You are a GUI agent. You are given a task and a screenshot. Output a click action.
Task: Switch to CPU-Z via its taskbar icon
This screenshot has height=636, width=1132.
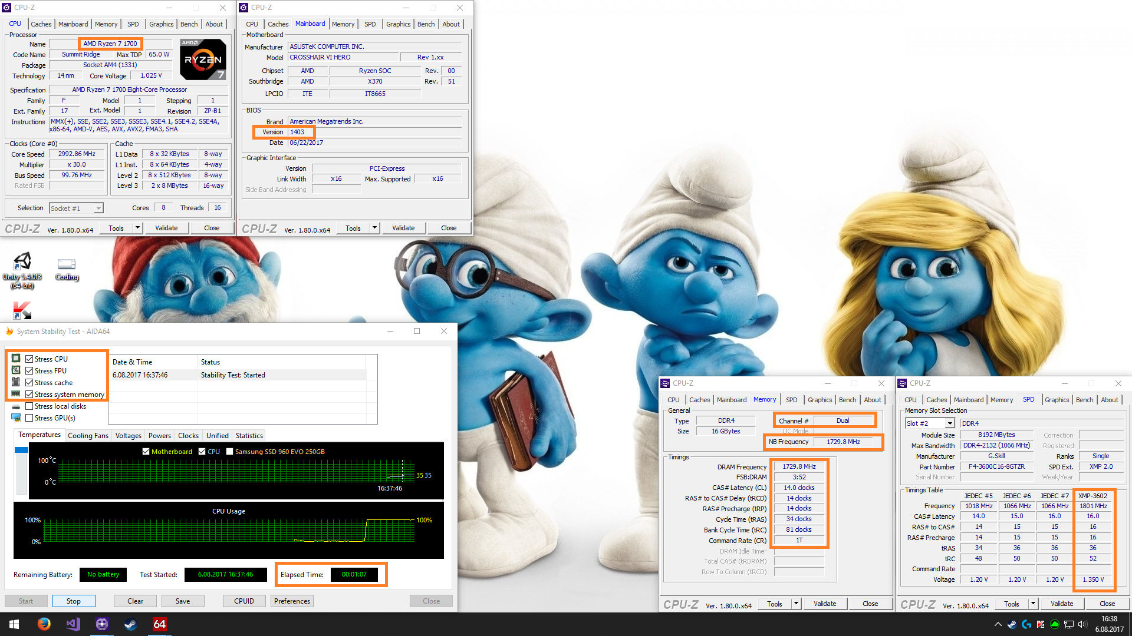click(102, 624)
